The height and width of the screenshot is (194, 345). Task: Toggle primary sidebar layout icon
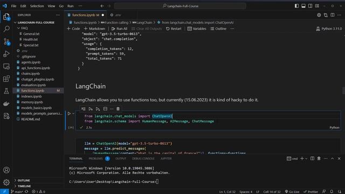(296, 6)
